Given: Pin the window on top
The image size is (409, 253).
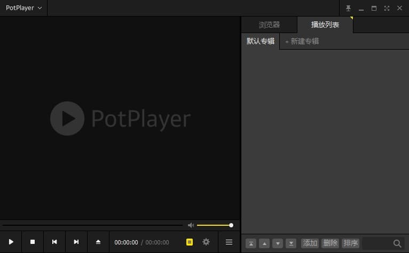Looking at the screenshot, I should [x=348, y=9].
